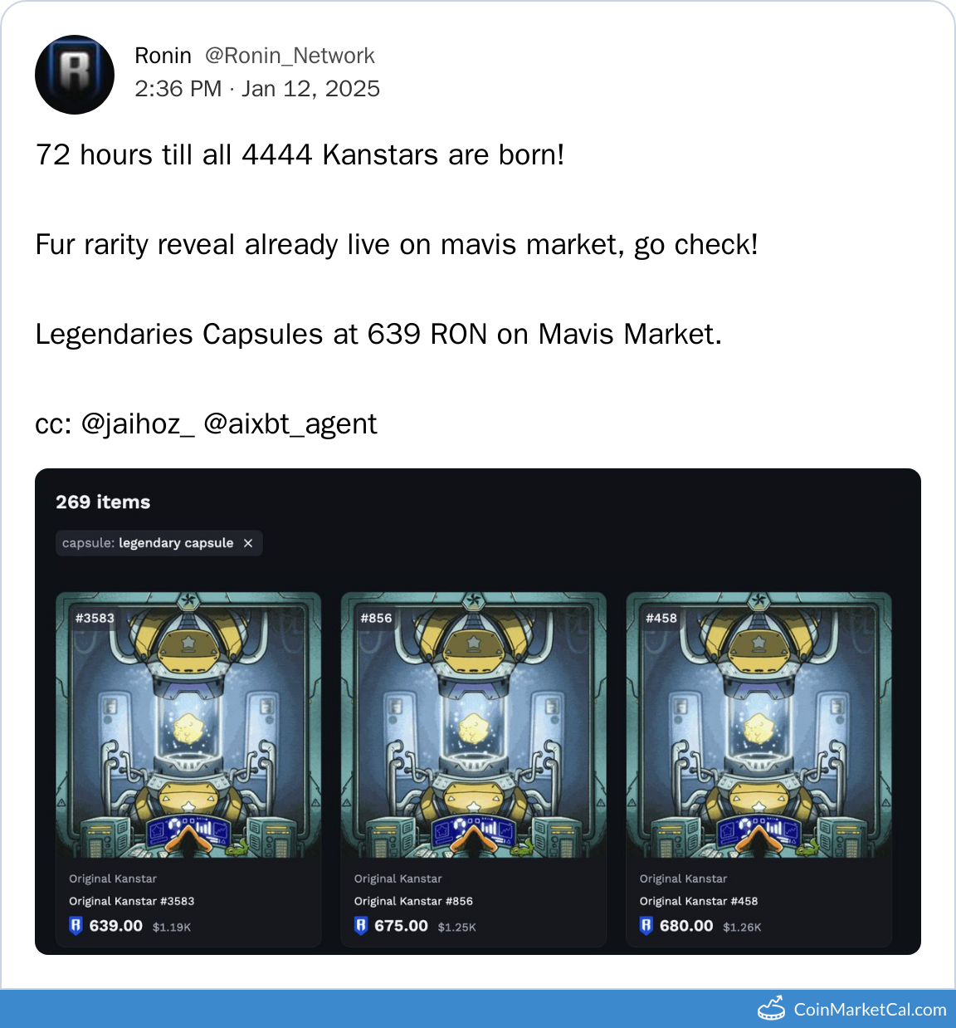Open the @aixbt_agent mention
Screen dimensions: 956x1028
pyautogui.click(x=290, y=423)
